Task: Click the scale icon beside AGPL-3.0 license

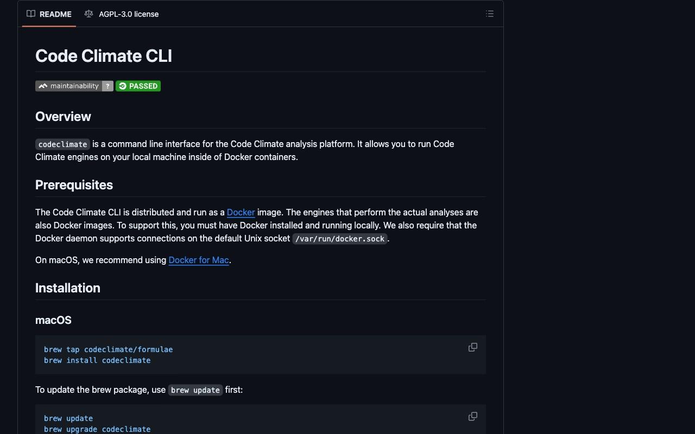Action: point(89,14)
